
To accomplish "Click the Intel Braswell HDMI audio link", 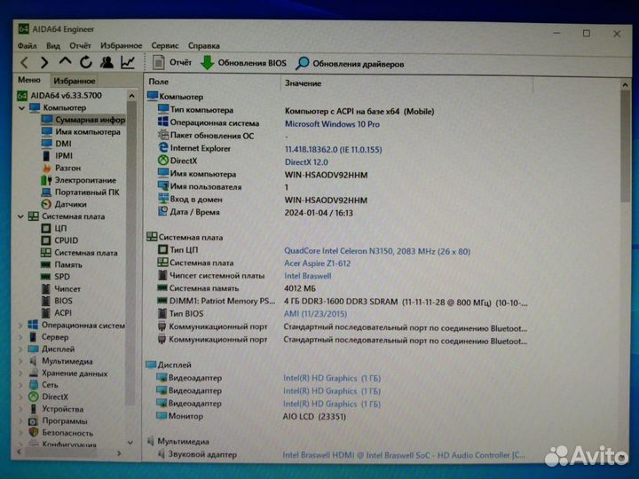I will 404,455.
